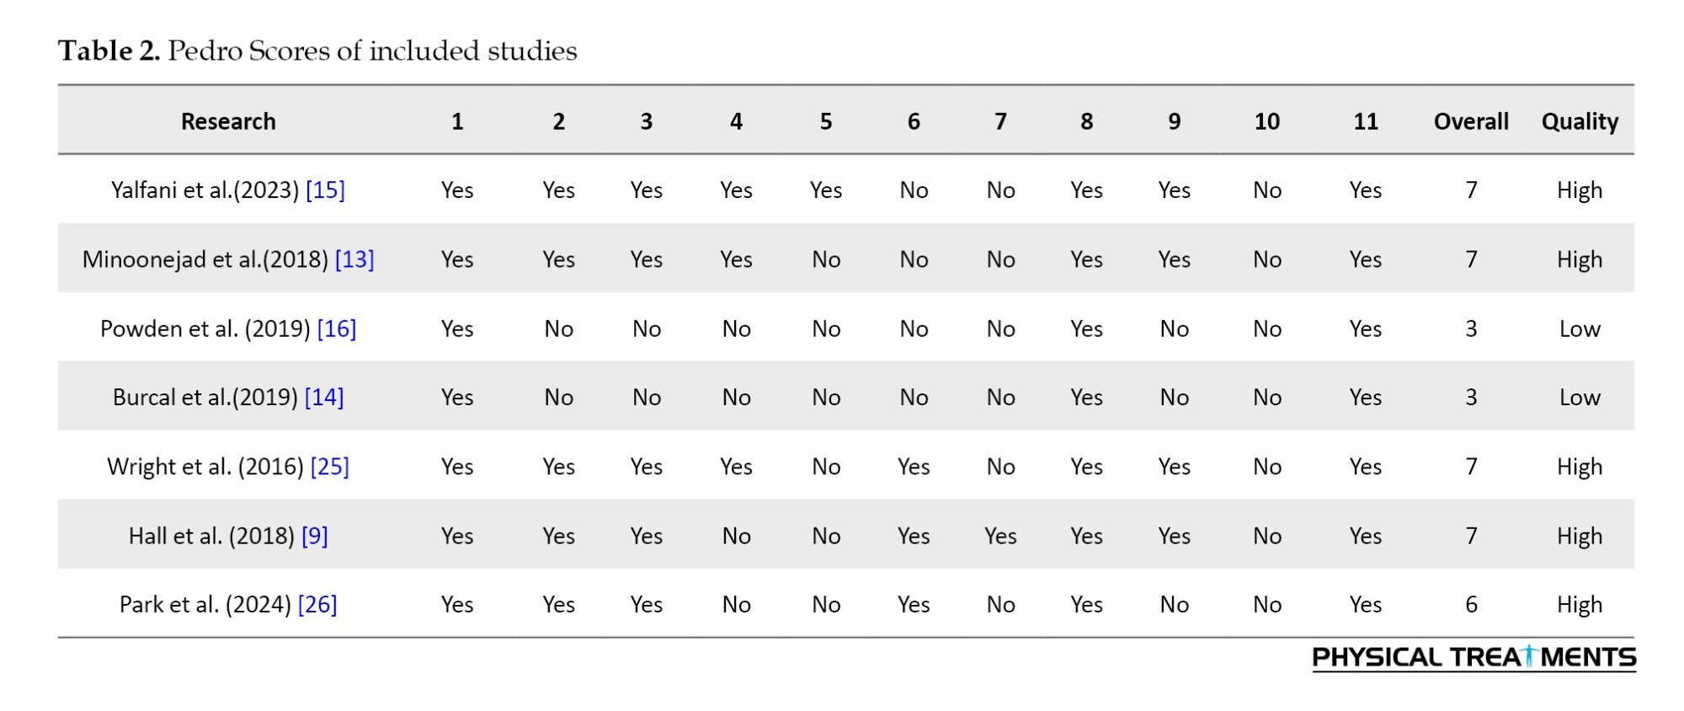Click reference [16] beside Powden et al.
This screenshot has width=1684, height=711.
point(336,329)
